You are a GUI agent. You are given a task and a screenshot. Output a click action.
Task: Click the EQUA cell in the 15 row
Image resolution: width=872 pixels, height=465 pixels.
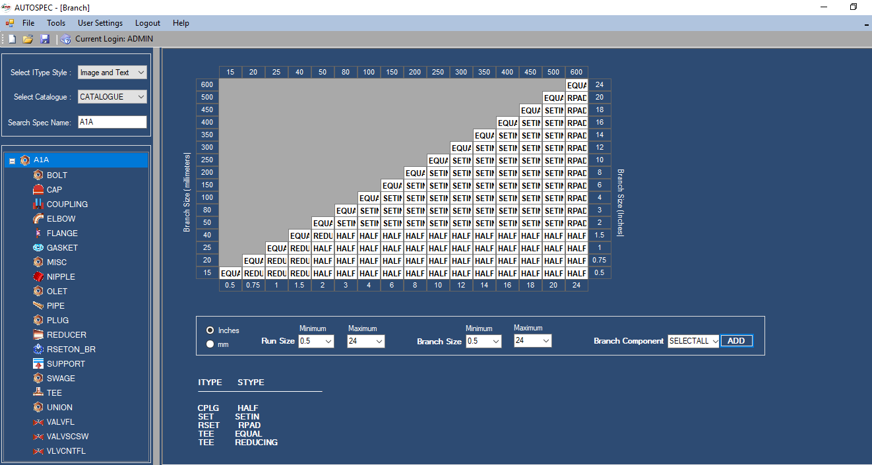[230, 273]
